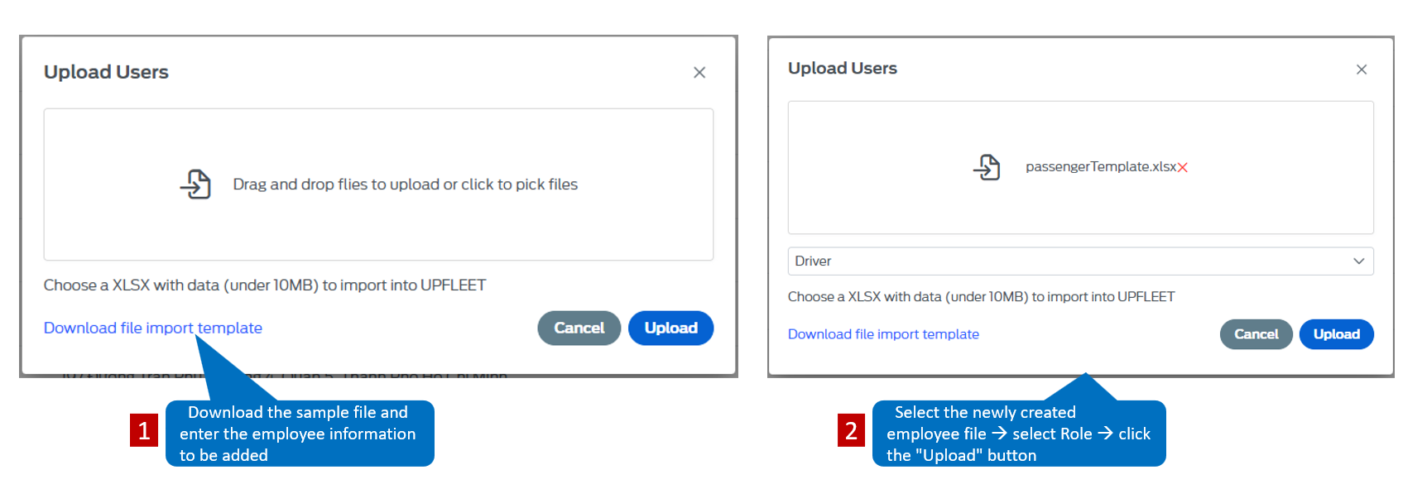Expand the chevron arrow of the Driver field
The image size is (1427, 489).
click(1358, 261)
